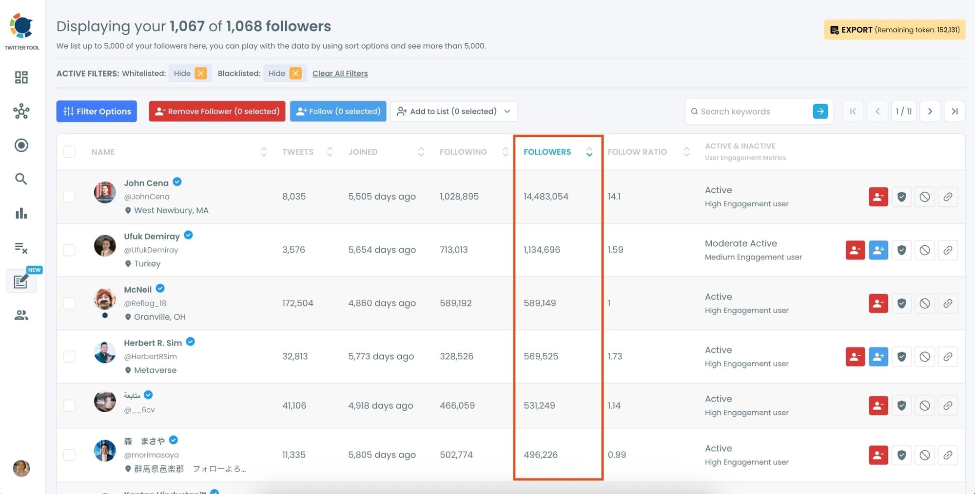
Task: Sort the FOLLOWERS column
Action: [589, 152]
